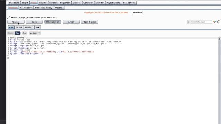221x124 pixels.
Task: Open the Headers message tab
Action: [x=29, y=27]
